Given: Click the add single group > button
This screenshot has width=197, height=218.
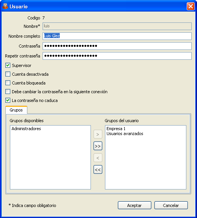Looking at the screenshot, I should [98, 134].
